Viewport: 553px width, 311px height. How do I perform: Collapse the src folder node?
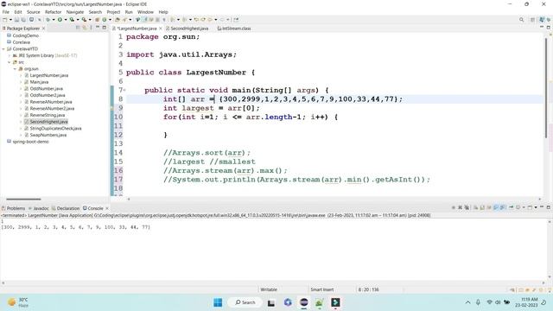point(10,62)
